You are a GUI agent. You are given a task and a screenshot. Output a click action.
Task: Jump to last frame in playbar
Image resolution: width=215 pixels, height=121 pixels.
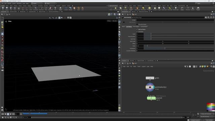(x=13, y=114)
